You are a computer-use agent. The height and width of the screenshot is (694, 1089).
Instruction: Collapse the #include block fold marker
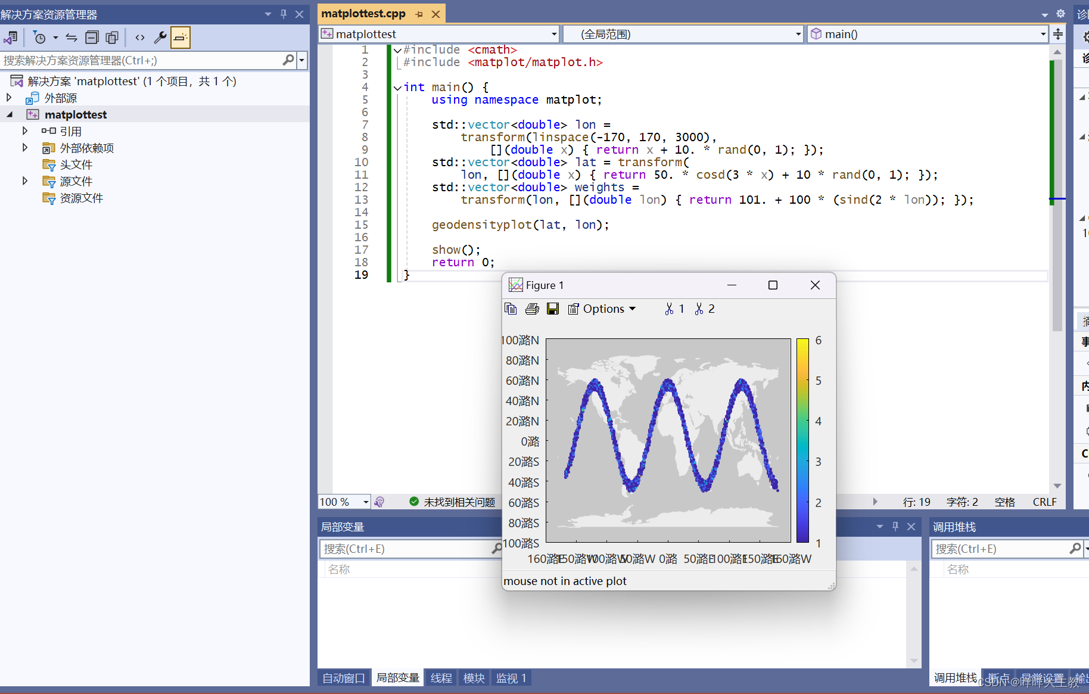click(397, 50)
